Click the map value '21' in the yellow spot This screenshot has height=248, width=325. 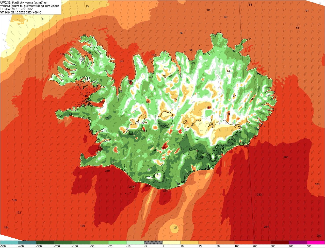pos(176,227)
